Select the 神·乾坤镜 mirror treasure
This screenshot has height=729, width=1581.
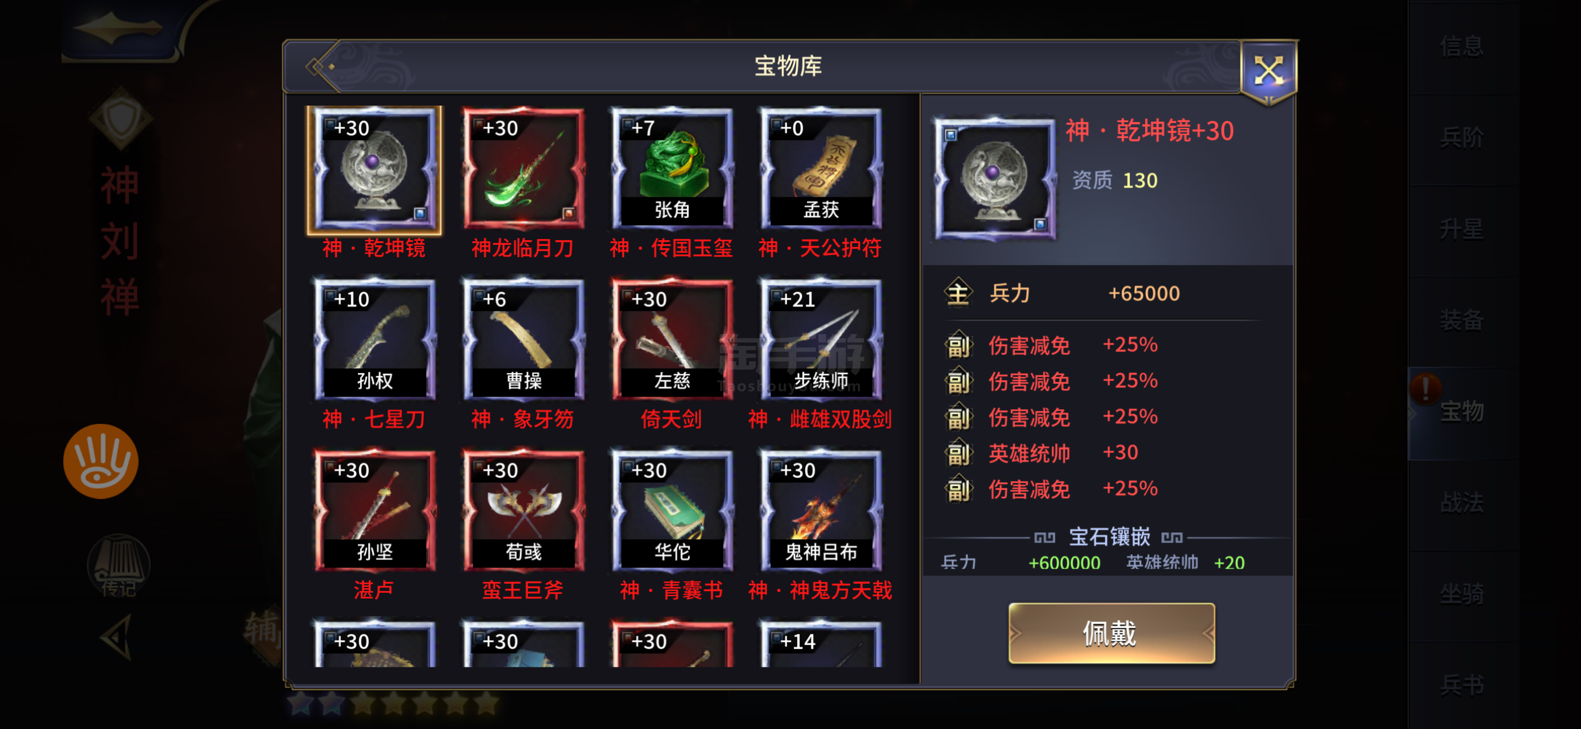[374, 170]
